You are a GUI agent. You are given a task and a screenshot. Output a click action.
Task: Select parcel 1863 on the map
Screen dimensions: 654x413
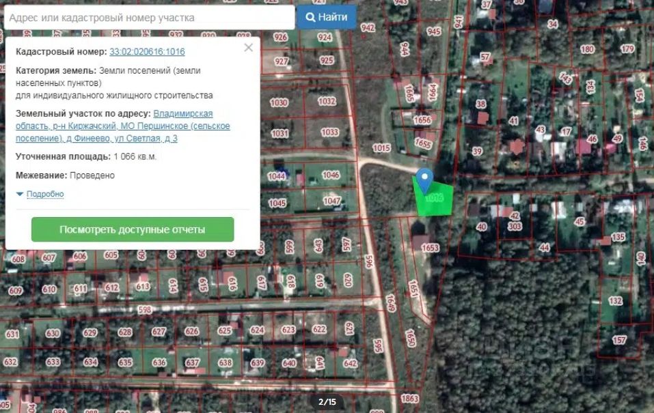point(409,399)
